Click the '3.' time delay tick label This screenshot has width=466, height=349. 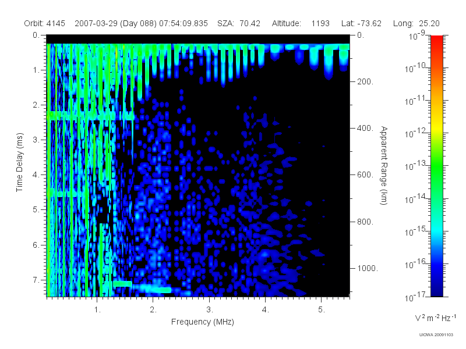(36, 140)
